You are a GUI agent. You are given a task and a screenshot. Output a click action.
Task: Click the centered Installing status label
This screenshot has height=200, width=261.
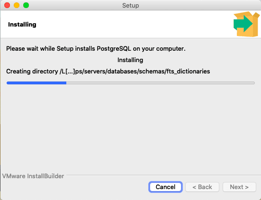(x=130, y=60)
